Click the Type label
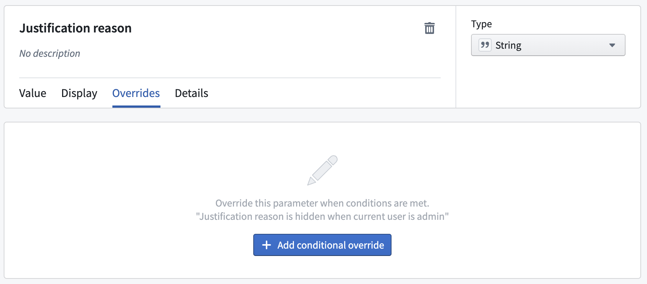647x284 pixels. tap(481, 24)
